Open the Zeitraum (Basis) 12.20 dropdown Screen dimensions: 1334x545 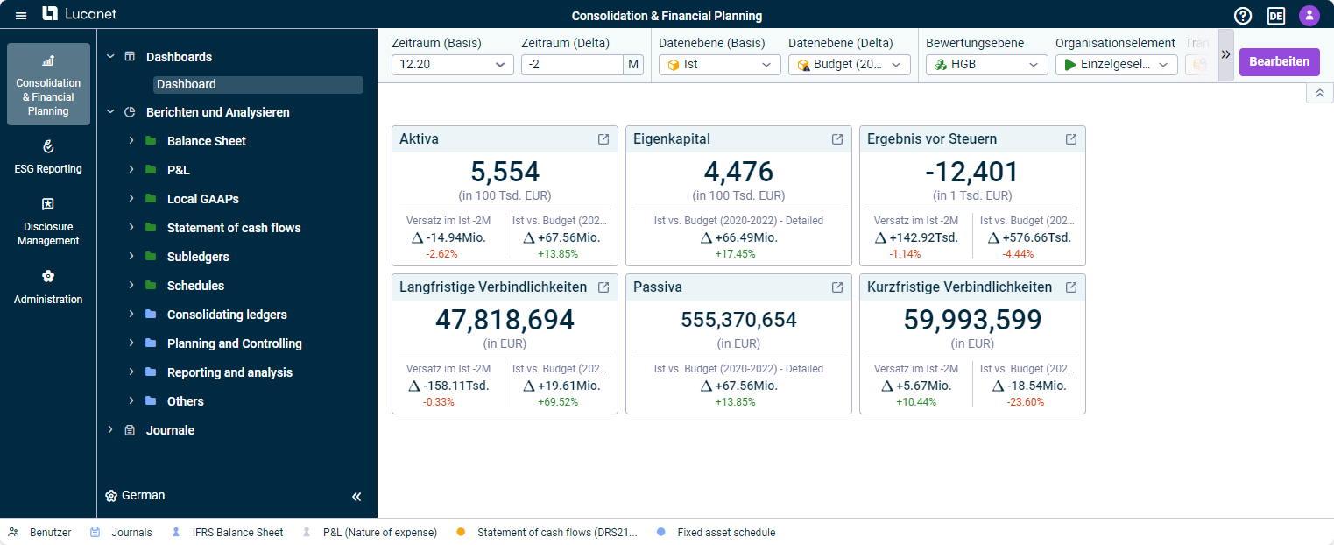[453, 65]
